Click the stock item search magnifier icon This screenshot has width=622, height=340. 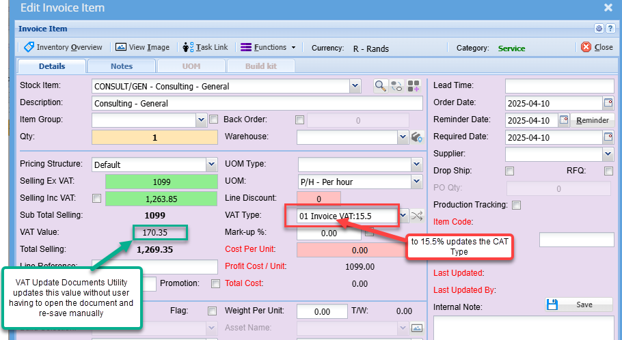coord(380,86)
